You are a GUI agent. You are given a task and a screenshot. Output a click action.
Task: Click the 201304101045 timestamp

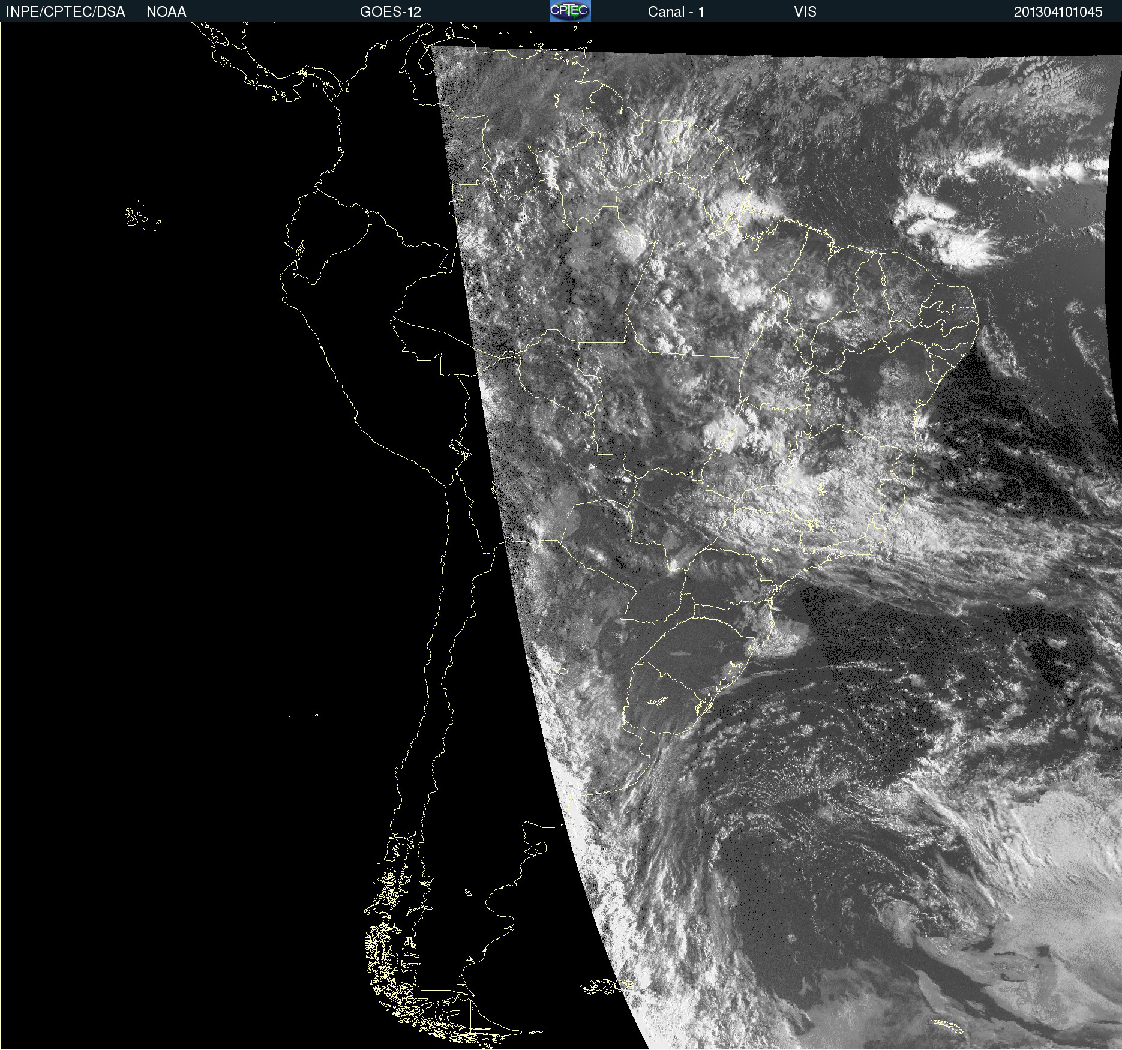tap(1058, 12)
